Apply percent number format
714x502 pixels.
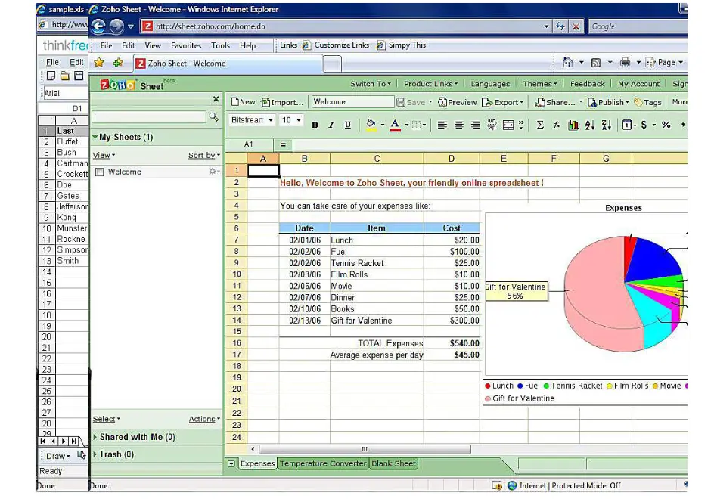point(666,125)
